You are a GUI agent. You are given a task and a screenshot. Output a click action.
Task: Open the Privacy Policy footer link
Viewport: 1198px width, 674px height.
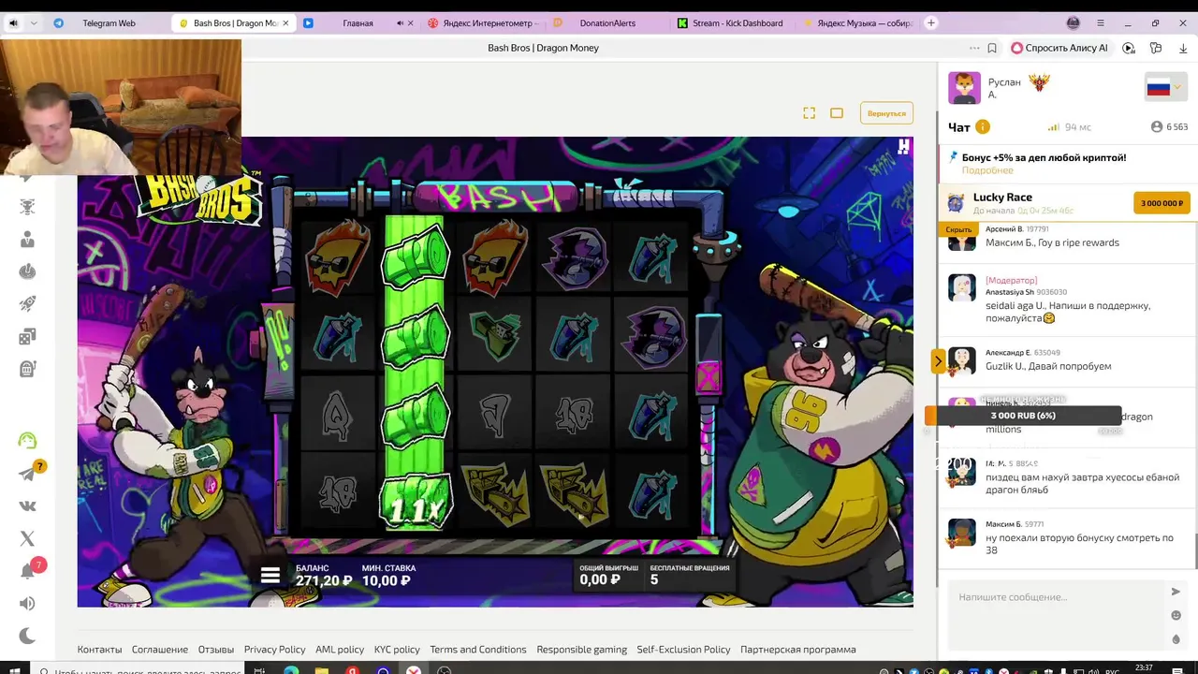[274, 650]
